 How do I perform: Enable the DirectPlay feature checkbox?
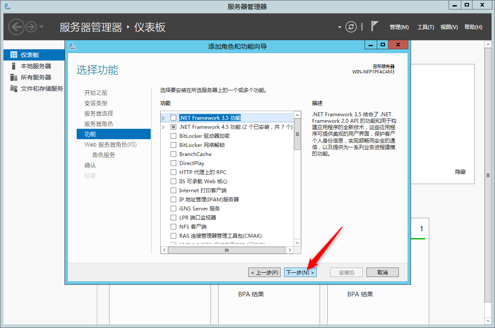click(x=173, y=163)
